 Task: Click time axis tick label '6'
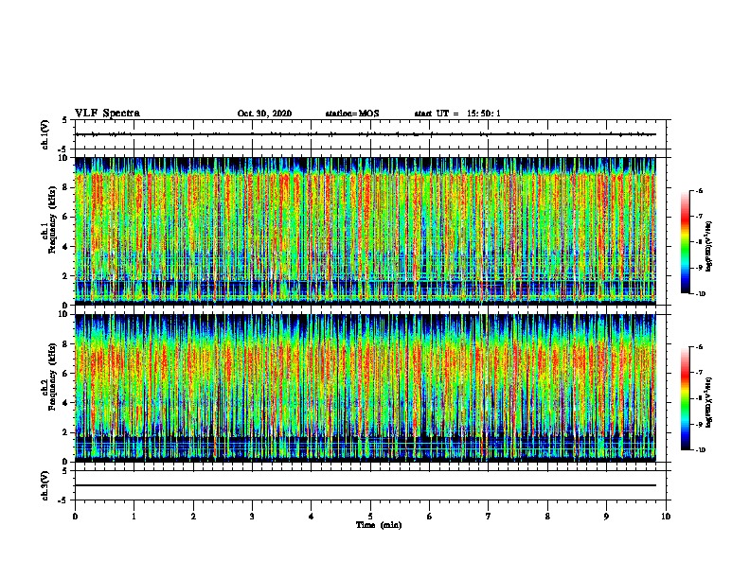point(429,517)
